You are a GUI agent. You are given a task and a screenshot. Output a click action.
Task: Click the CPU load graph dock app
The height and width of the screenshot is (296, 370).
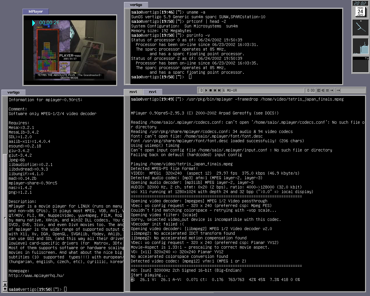(360, 46)
